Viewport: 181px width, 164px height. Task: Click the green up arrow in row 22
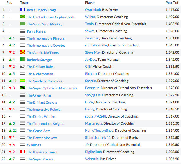(x=10, y=159)
